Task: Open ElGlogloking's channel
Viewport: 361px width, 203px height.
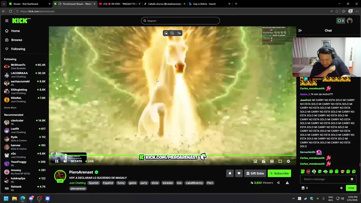Action: pyautogui.click(x=25, y=91)
